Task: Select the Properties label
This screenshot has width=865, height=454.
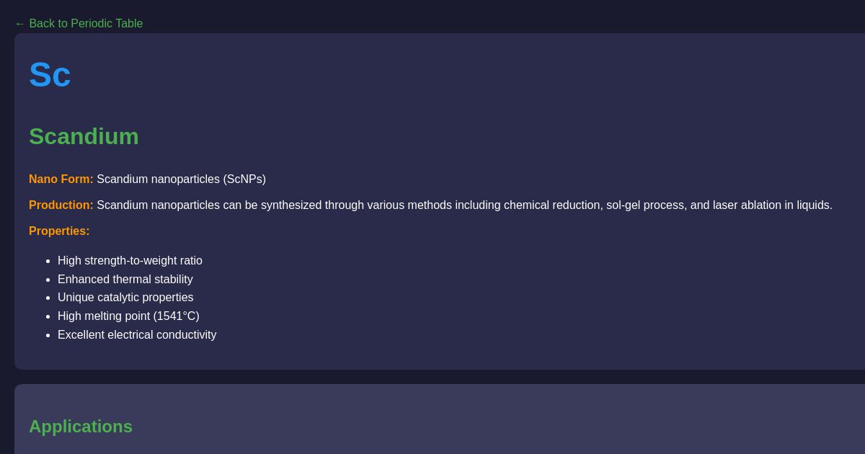Action: (x=59, y=231)
